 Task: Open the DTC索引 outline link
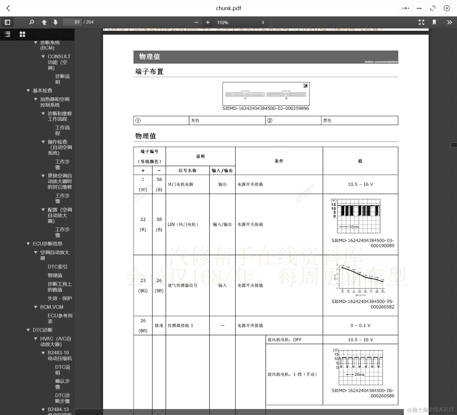(58, 267)
